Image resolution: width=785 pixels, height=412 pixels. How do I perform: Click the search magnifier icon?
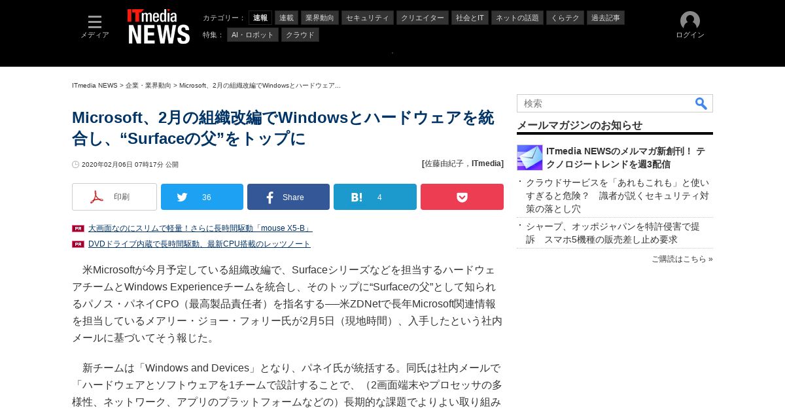pyautogui.click(x=701, y=103)
